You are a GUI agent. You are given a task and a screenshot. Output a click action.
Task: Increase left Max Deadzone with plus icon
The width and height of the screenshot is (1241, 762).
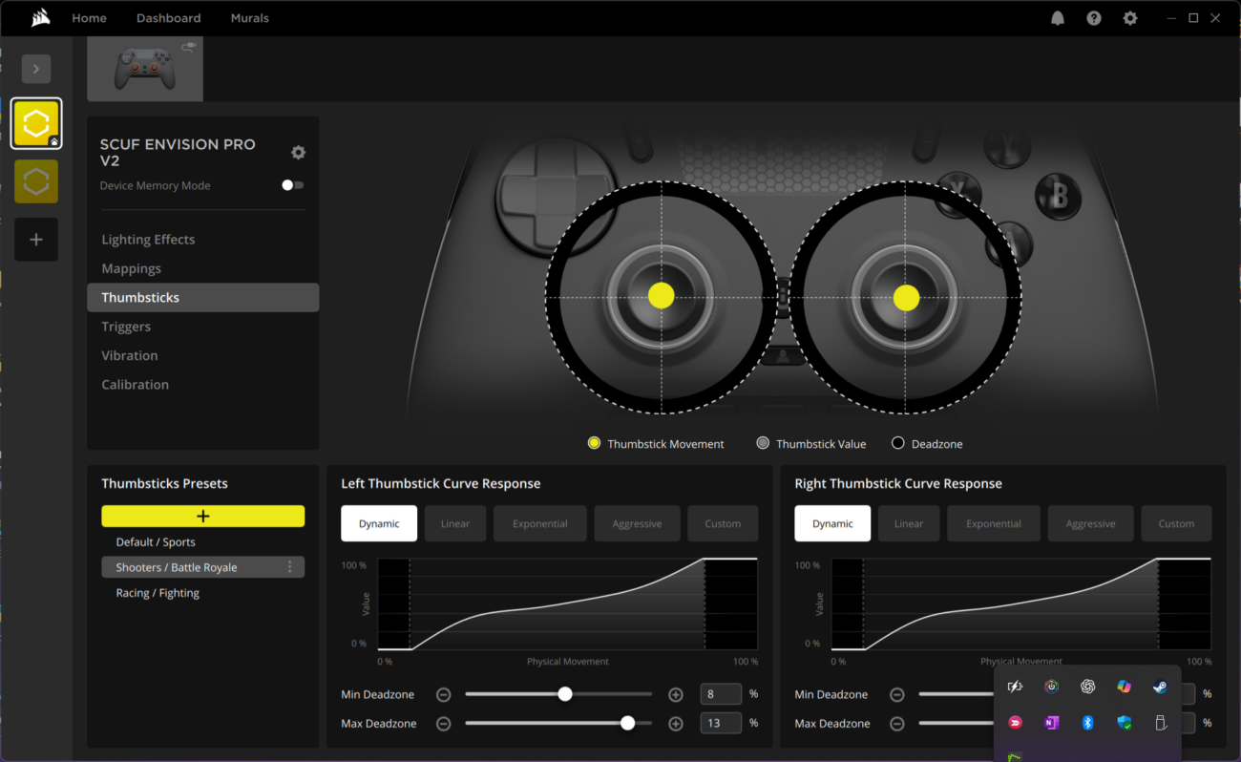(x=676, y=724)
